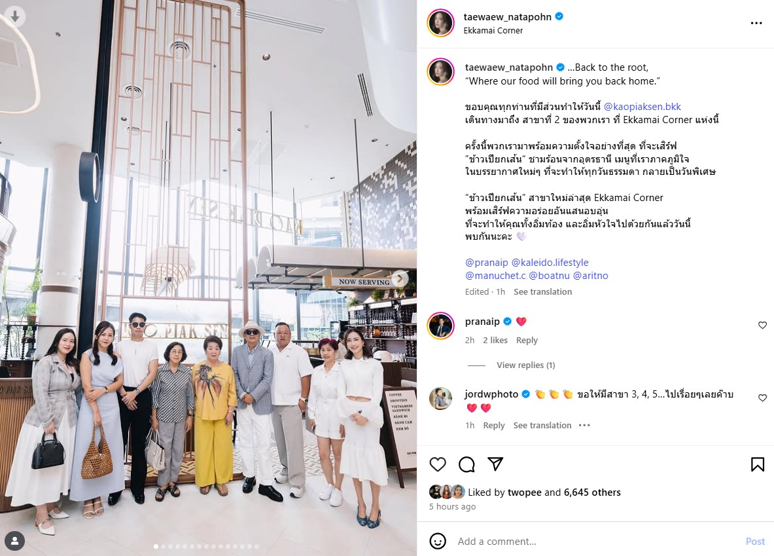Screen dimensions: 774x556
Task: Like jordwphoto's comment heart
Action: [x=762, y=398]
